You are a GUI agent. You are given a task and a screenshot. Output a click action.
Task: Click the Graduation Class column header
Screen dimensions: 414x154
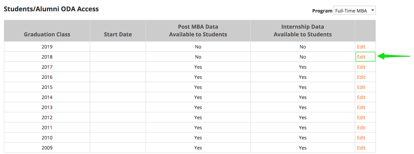pyautogui.click(x=47, y=34)
